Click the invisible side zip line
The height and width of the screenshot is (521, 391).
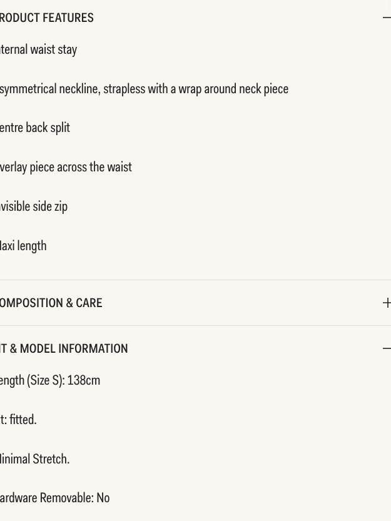(x=34, y=206)
